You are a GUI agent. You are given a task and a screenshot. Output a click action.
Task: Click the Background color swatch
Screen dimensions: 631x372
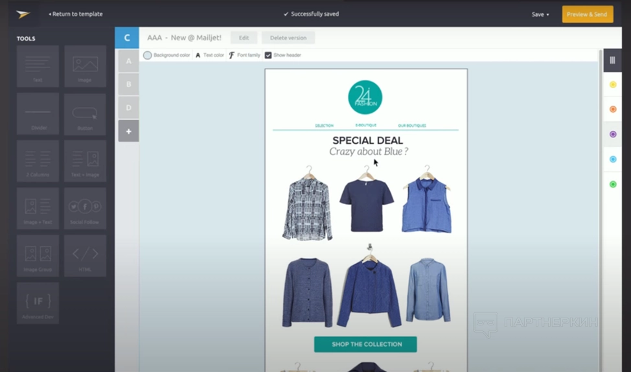[x=148, y=56]
